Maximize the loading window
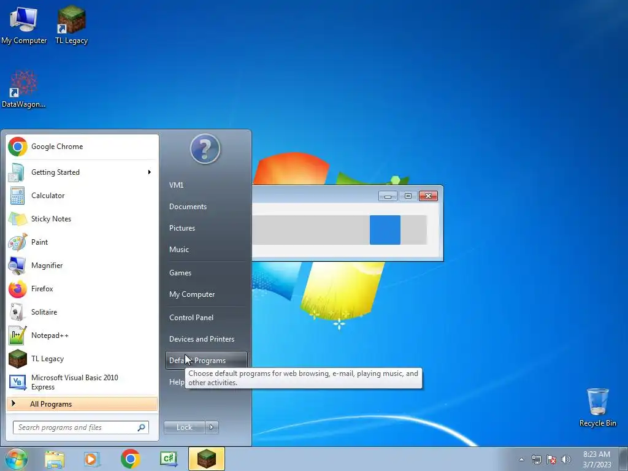The image size is (628, 471). click(408, 196)
